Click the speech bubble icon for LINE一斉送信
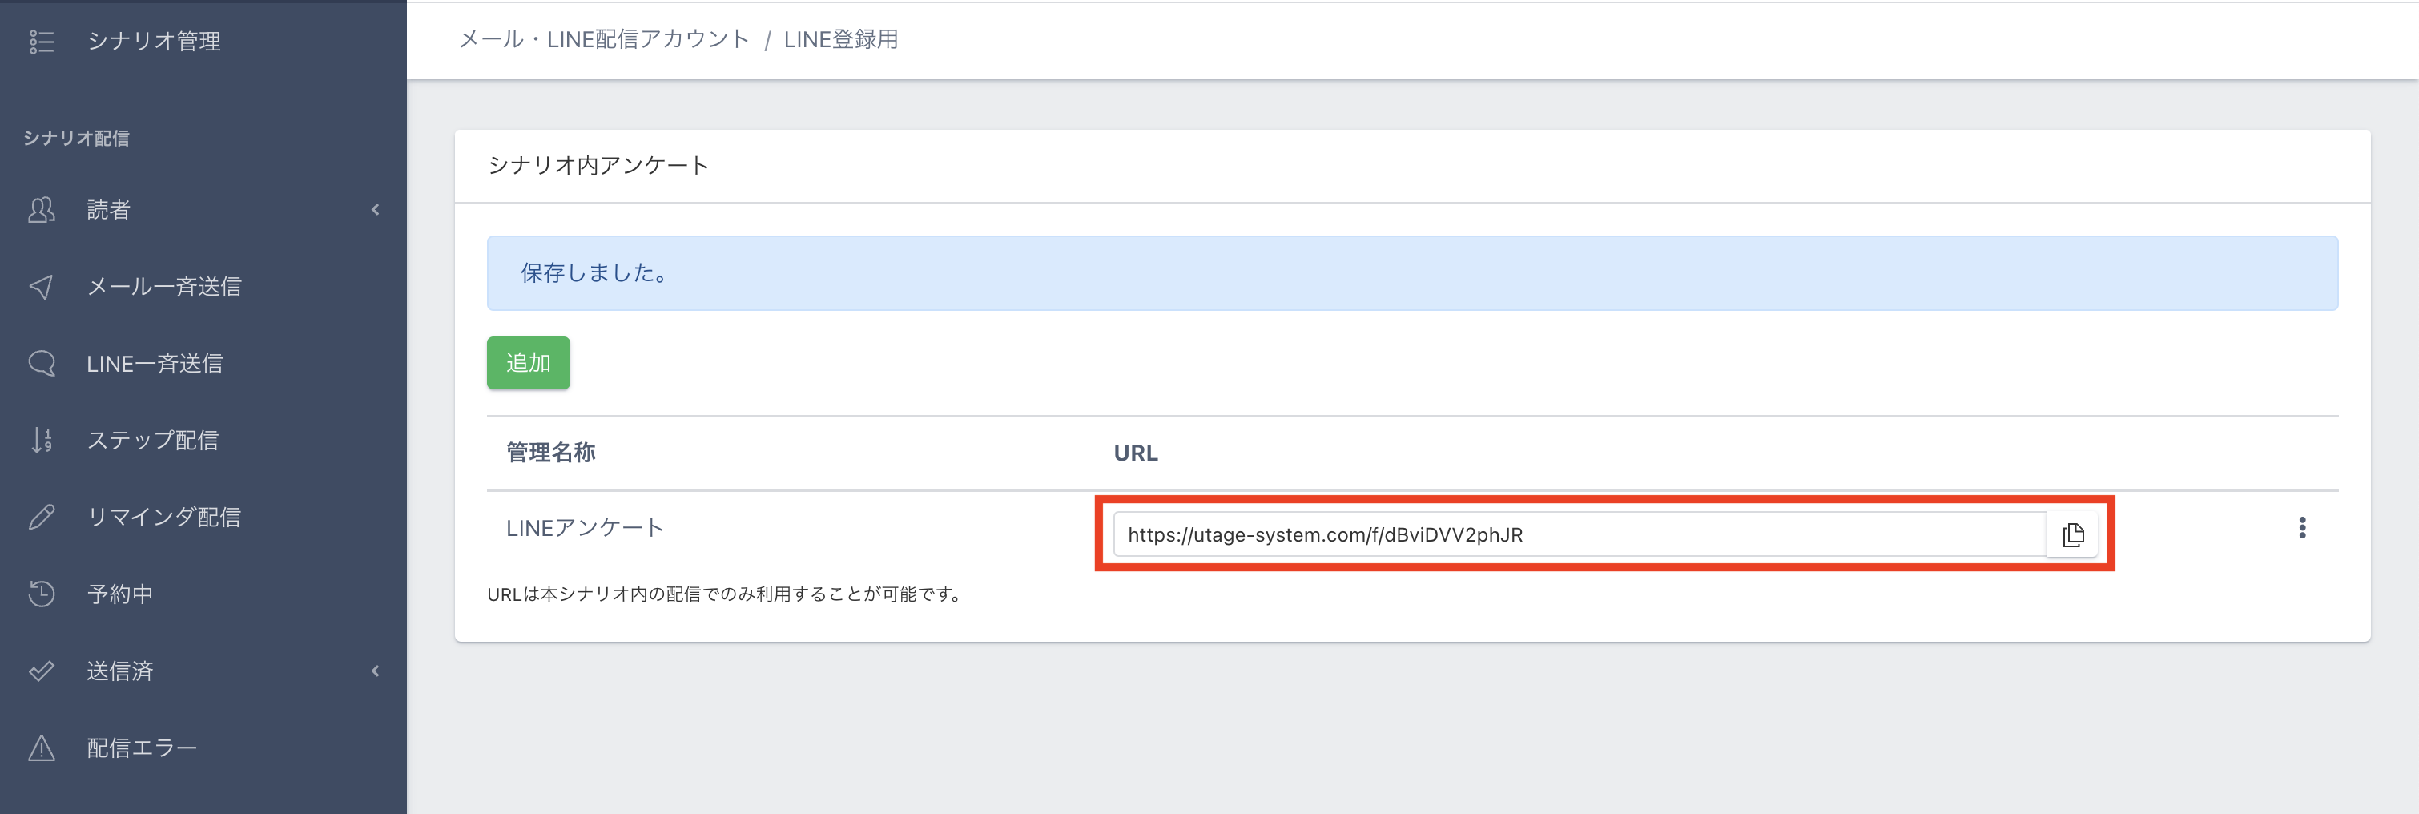This screenshot has width=2419, height=814. pyautogui.click(x=42, y=364)
